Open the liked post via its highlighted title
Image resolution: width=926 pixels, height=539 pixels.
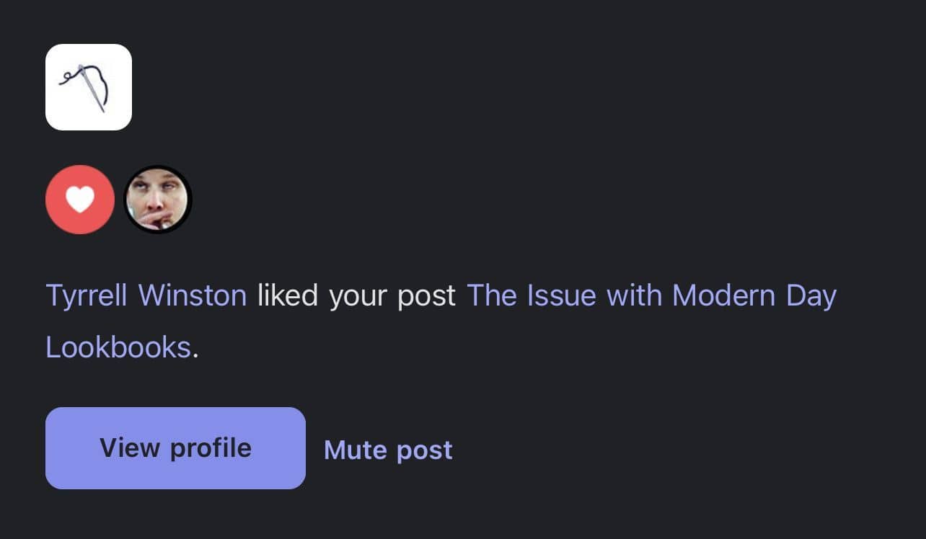pos(652,296)
